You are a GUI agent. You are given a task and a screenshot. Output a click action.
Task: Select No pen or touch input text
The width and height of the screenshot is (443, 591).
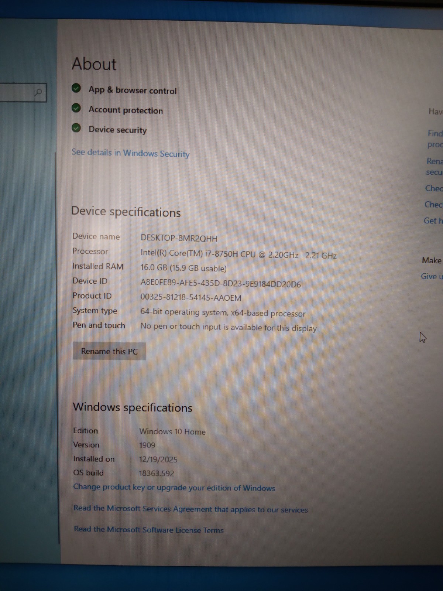tap(229, 327)
